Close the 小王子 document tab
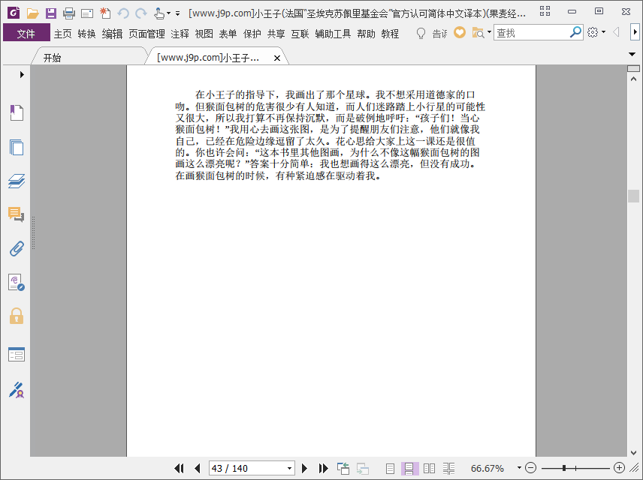The width and height of the screenshot is (643, 480). pyautogui.click(x=277, y=58)
